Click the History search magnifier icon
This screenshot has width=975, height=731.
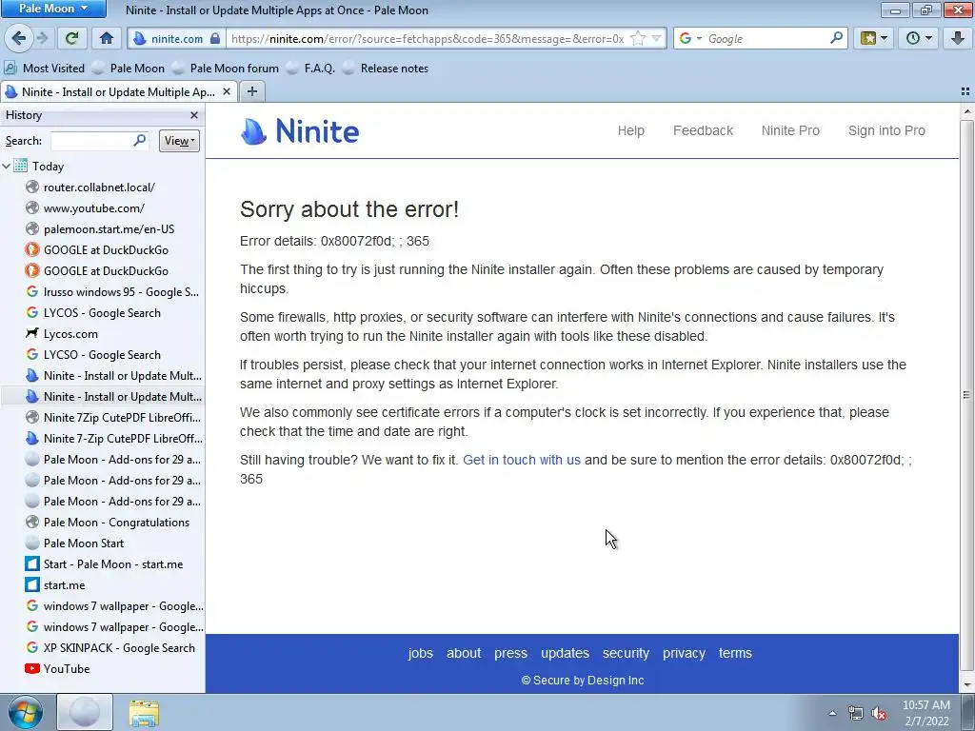click(140, 141)
